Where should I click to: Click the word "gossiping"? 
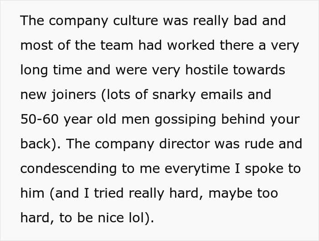(x=185, y=120)
